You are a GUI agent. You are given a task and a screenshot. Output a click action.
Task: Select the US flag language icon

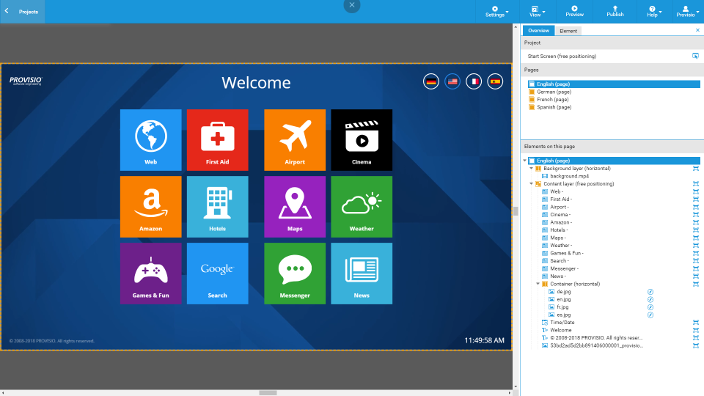452,81
